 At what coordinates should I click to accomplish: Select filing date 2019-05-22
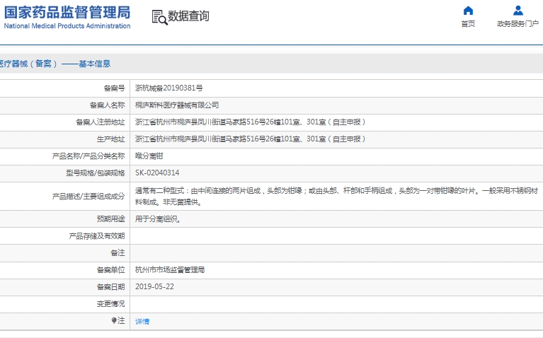[154, 287]
